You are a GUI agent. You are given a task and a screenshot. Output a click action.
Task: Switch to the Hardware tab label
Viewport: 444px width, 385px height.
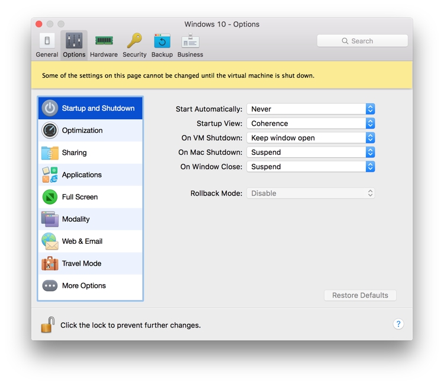click(104, 55)
